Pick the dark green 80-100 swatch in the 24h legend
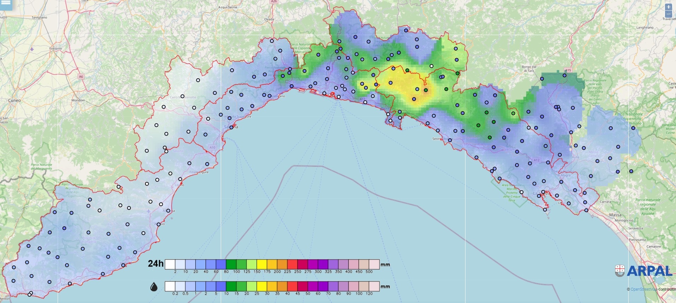The height and width of the screenshot is (303, 676). (231, 264)
